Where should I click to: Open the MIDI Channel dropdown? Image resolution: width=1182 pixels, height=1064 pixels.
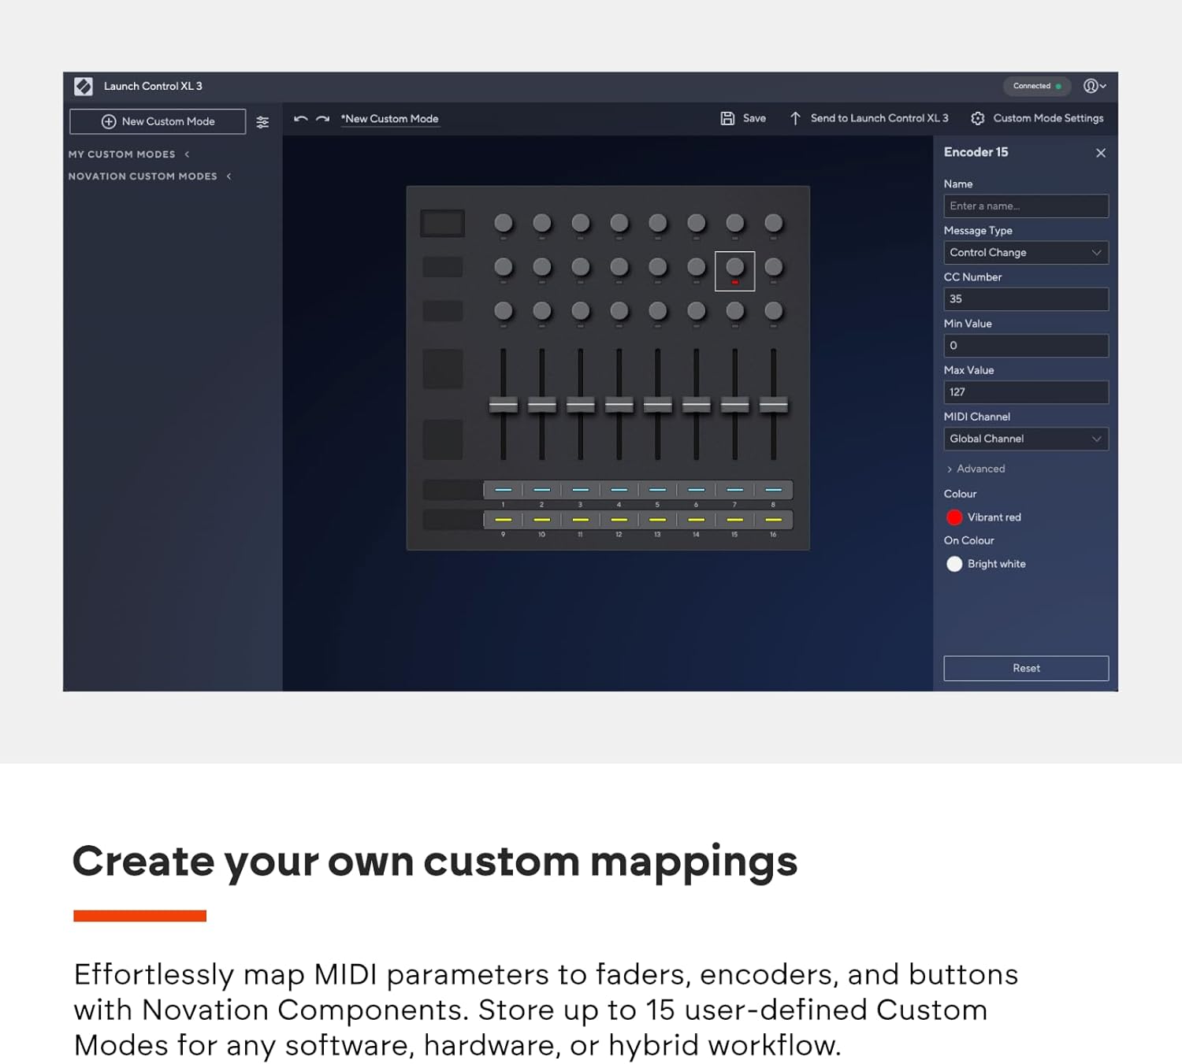tap(1025, 439)
